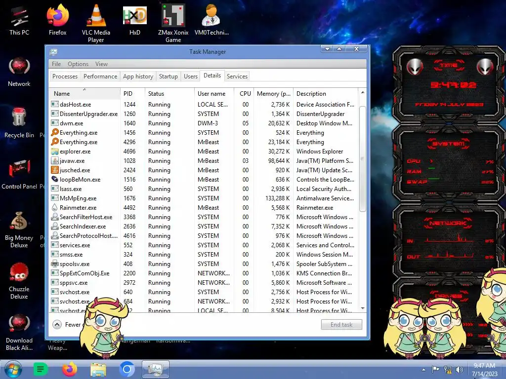This screenshot has height=379, width=506.
Task: Switch to the Users tab
Action: pos(190,76)
